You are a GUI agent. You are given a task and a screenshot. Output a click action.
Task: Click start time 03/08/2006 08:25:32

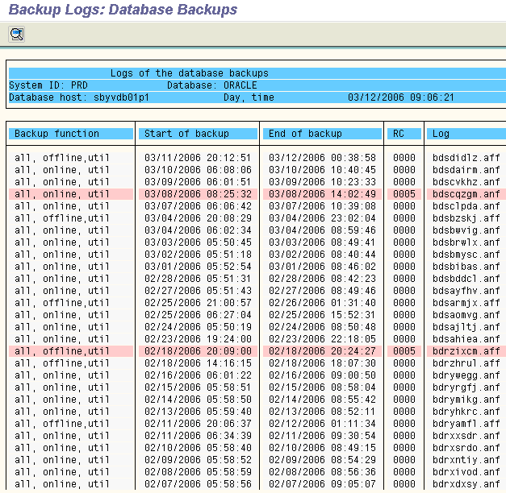(x=198, y=194)
